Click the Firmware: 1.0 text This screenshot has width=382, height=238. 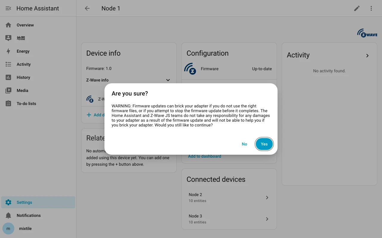[99, 68]
